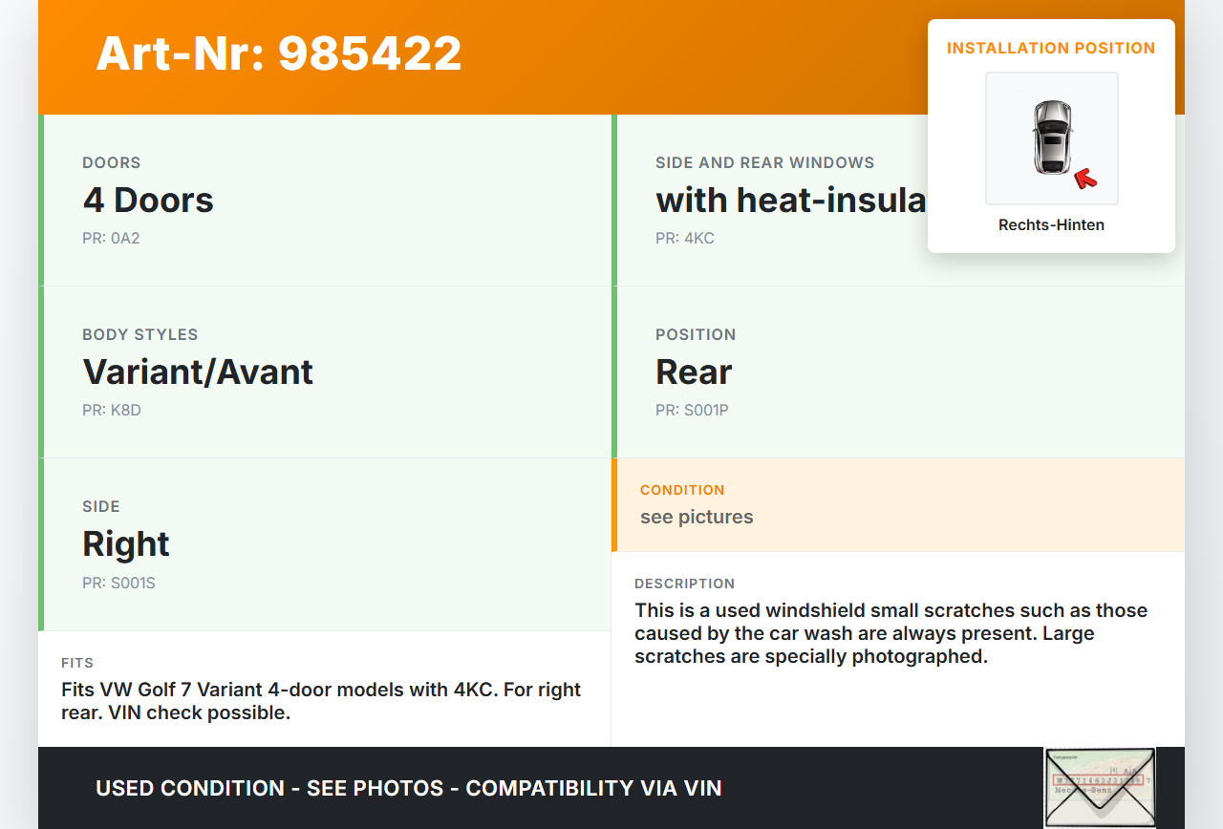Click the Variant/Avant body style value
1223x829 pixels.
[x=198, y=372]
